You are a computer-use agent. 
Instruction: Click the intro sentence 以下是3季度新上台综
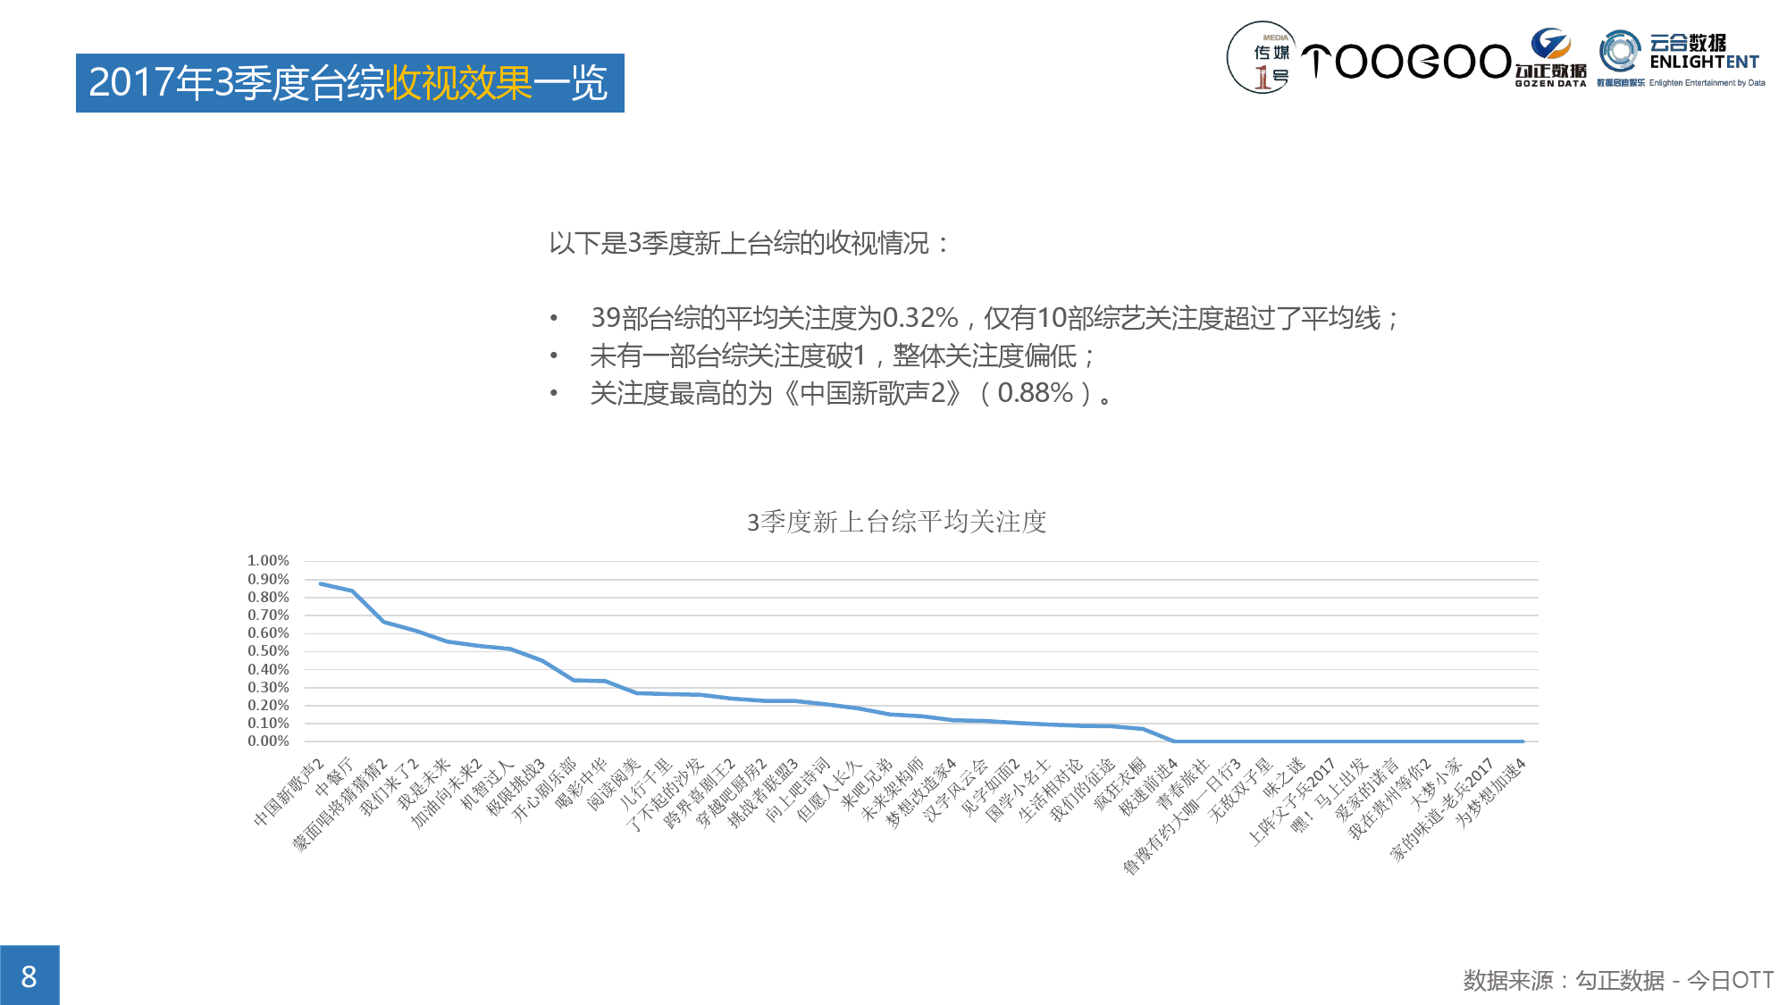pyautogui.click(x=749, y=243)
